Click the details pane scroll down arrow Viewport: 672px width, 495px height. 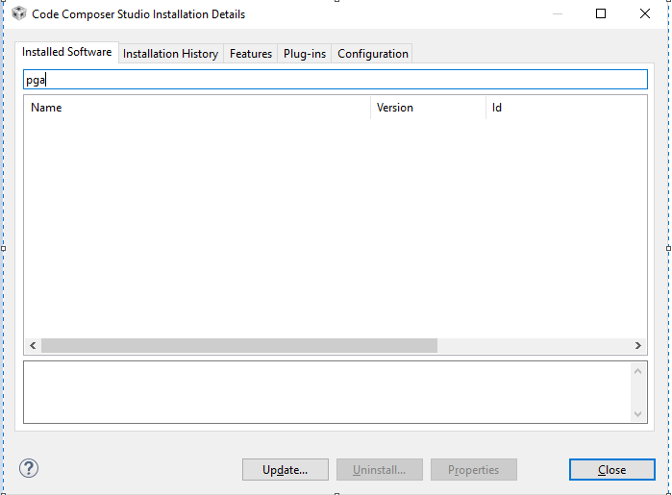point(637,413)
